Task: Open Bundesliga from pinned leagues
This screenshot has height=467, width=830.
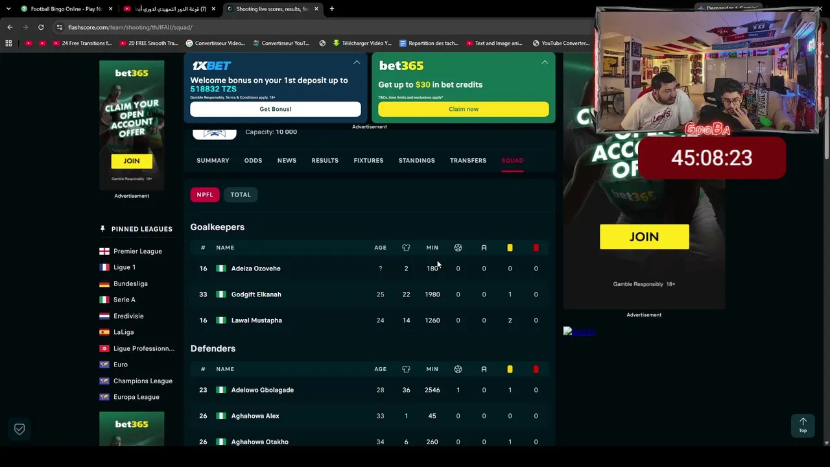Action: [x=130, y=283]
